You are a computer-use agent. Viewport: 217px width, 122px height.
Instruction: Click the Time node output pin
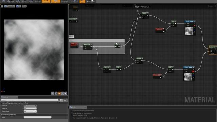pyautogui.click(x=77, y=47)
